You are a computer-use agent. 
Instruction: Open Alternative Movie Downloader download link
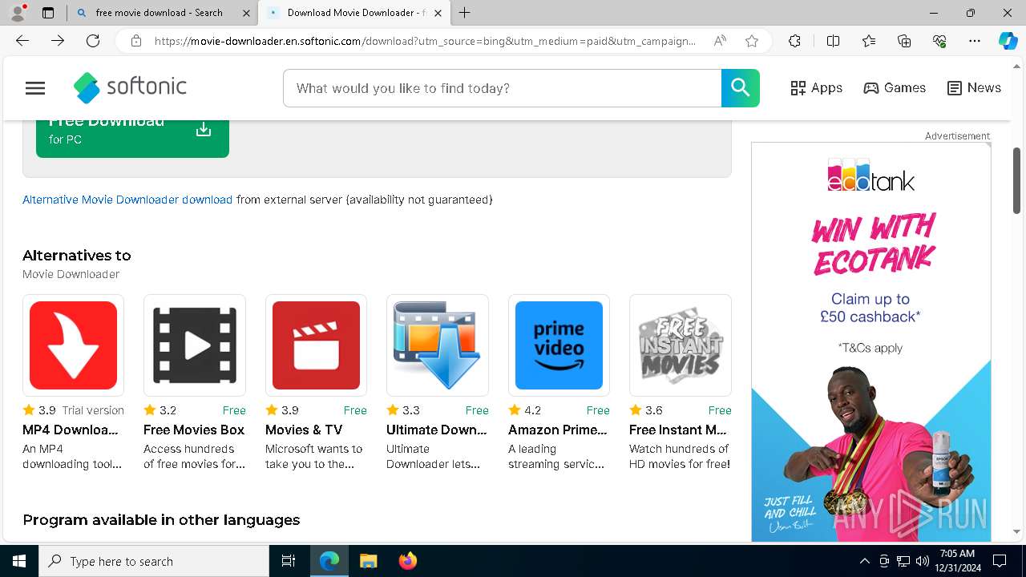pos(127,200)
